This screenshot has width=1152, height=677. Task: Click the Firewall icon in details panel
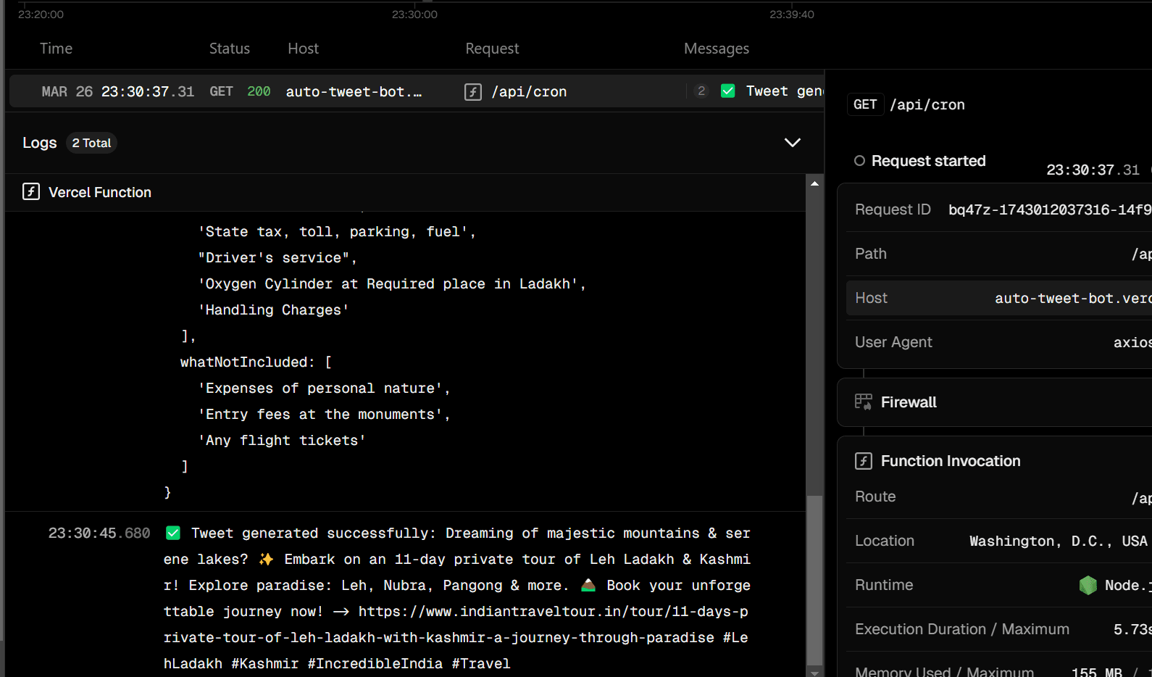864,402
